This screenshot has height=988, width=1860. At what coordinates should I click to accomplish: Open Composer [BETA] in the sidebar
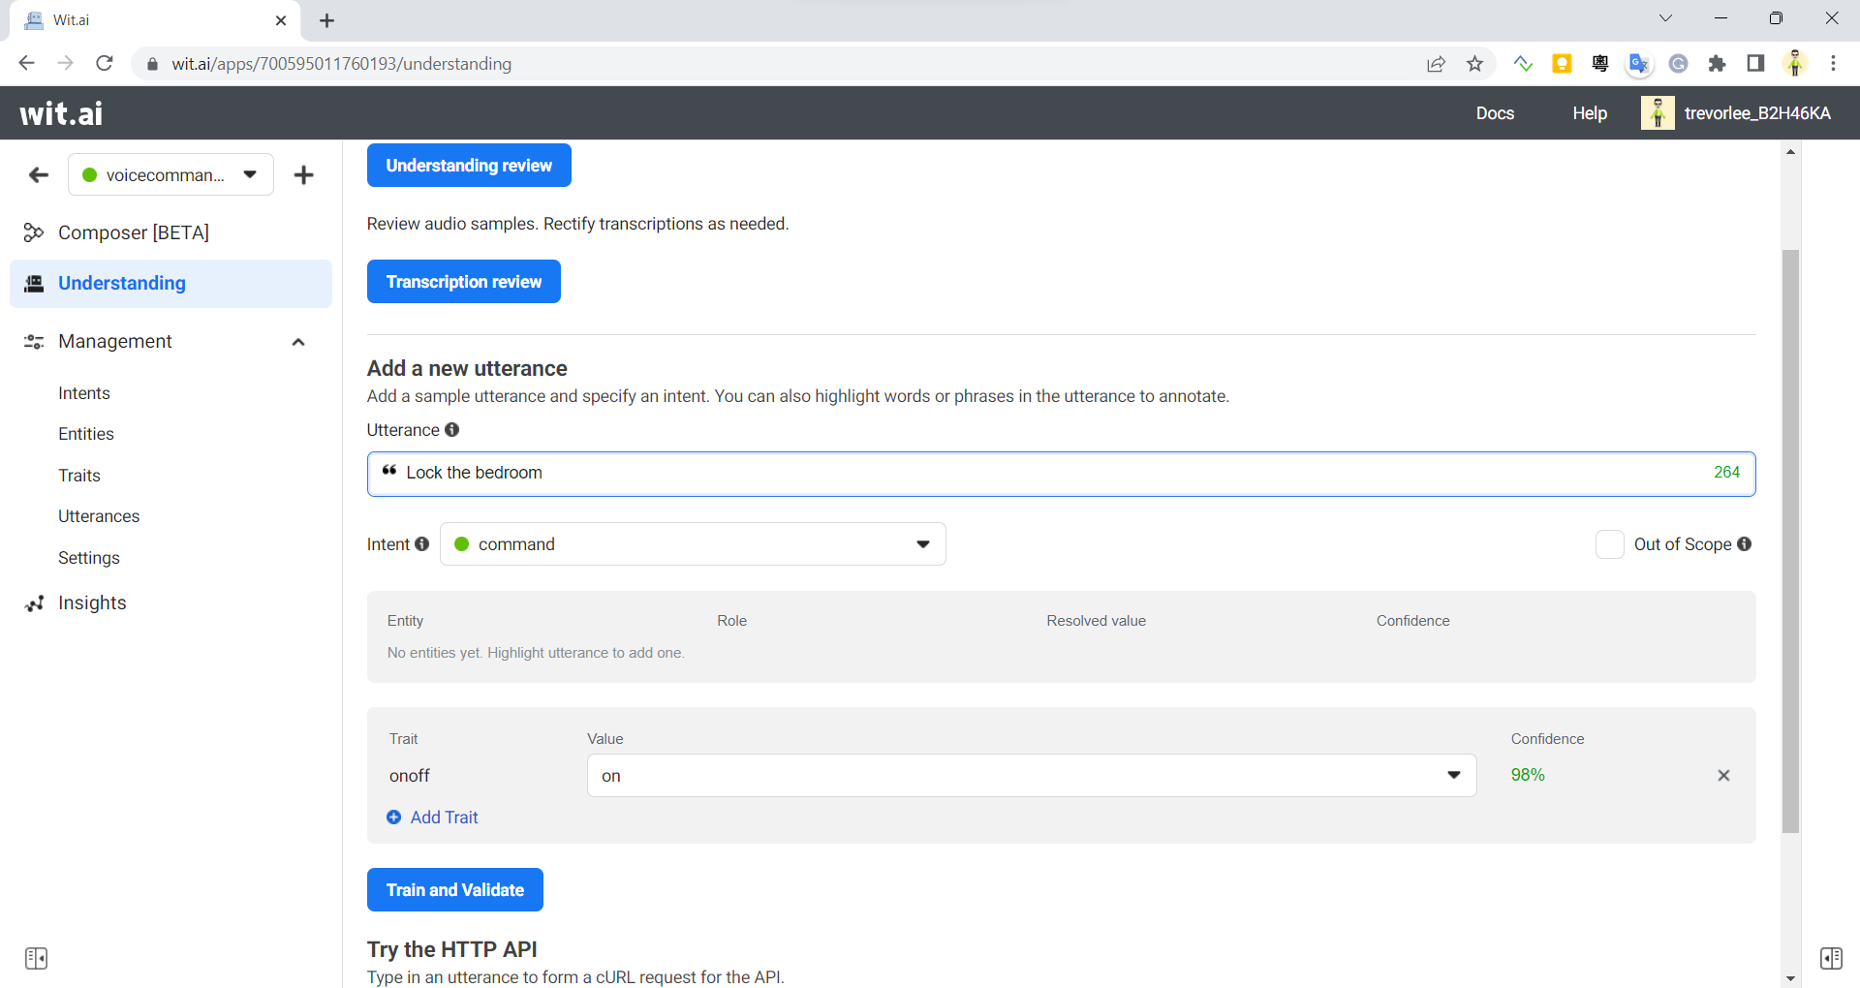coord(134,232)
